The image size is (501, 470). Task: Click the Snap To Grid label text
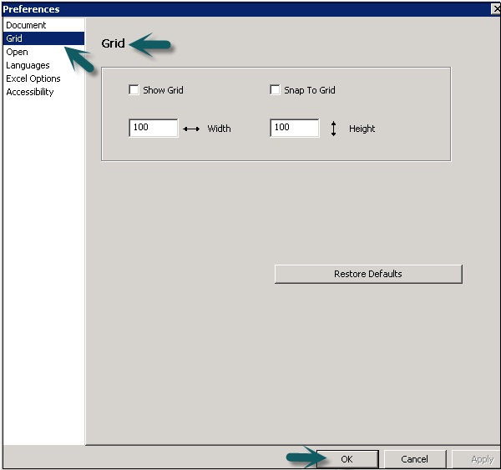(309, 90)
